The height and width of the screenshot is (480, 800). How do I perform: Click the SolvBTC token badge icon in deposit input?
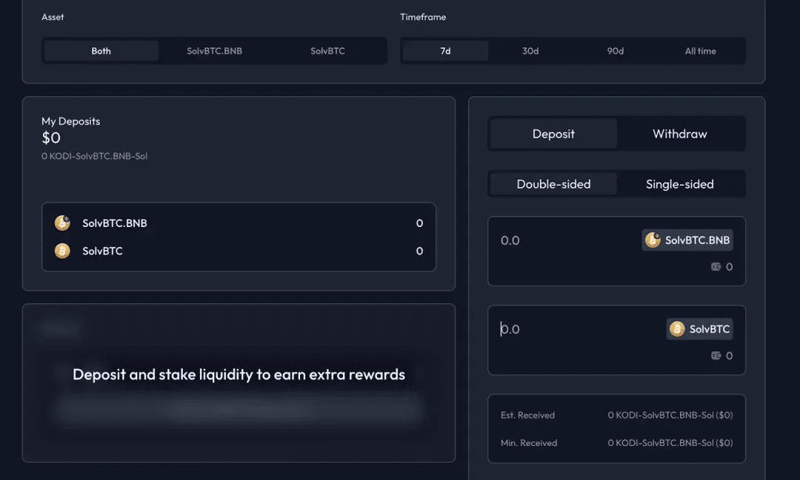pyautogui.click(x=677, y=328)
